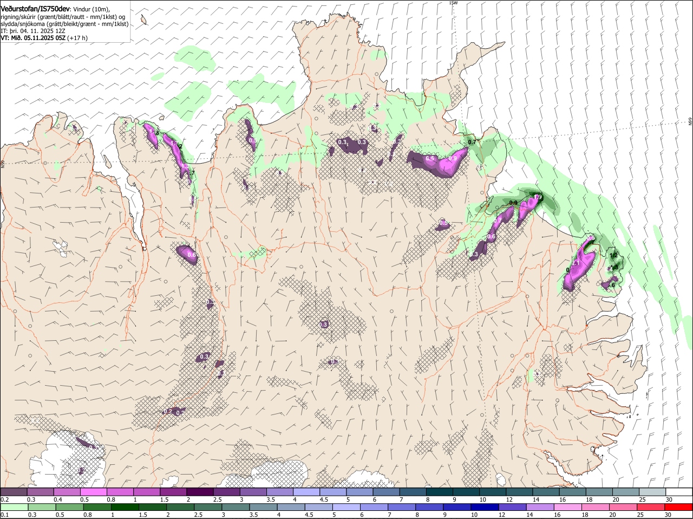693x519 pixels.
Task: Click the 15W longitude label
Action: pos(453,3)
